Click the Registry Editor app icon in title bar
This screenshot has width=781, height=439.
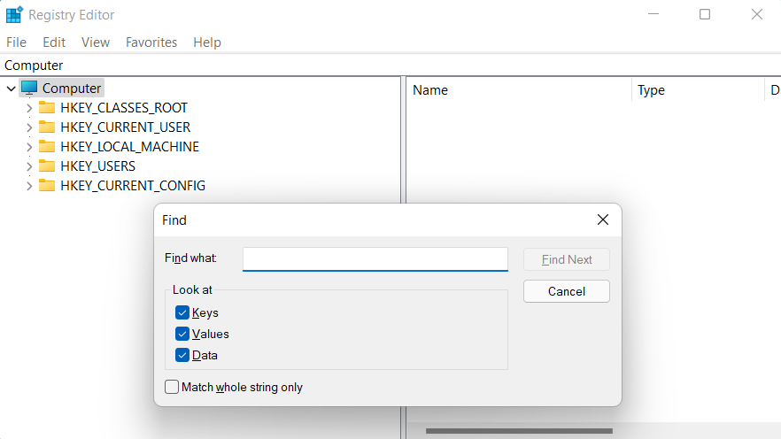pos(14,14)
